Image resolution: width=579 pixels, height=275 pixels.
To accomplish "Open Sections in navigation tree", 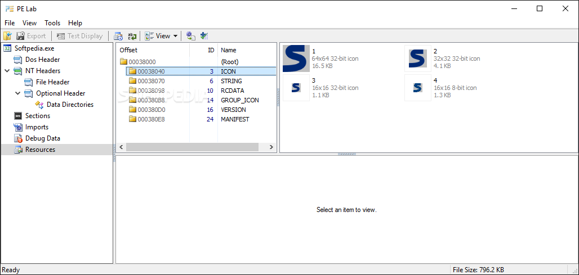I will point(38,116).
